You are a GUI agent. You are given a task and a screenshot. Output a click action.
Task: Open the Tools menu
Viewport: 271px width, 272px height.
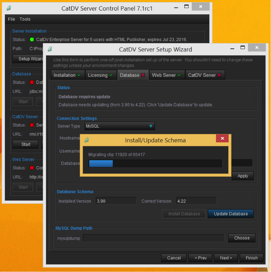coord(25,19)
